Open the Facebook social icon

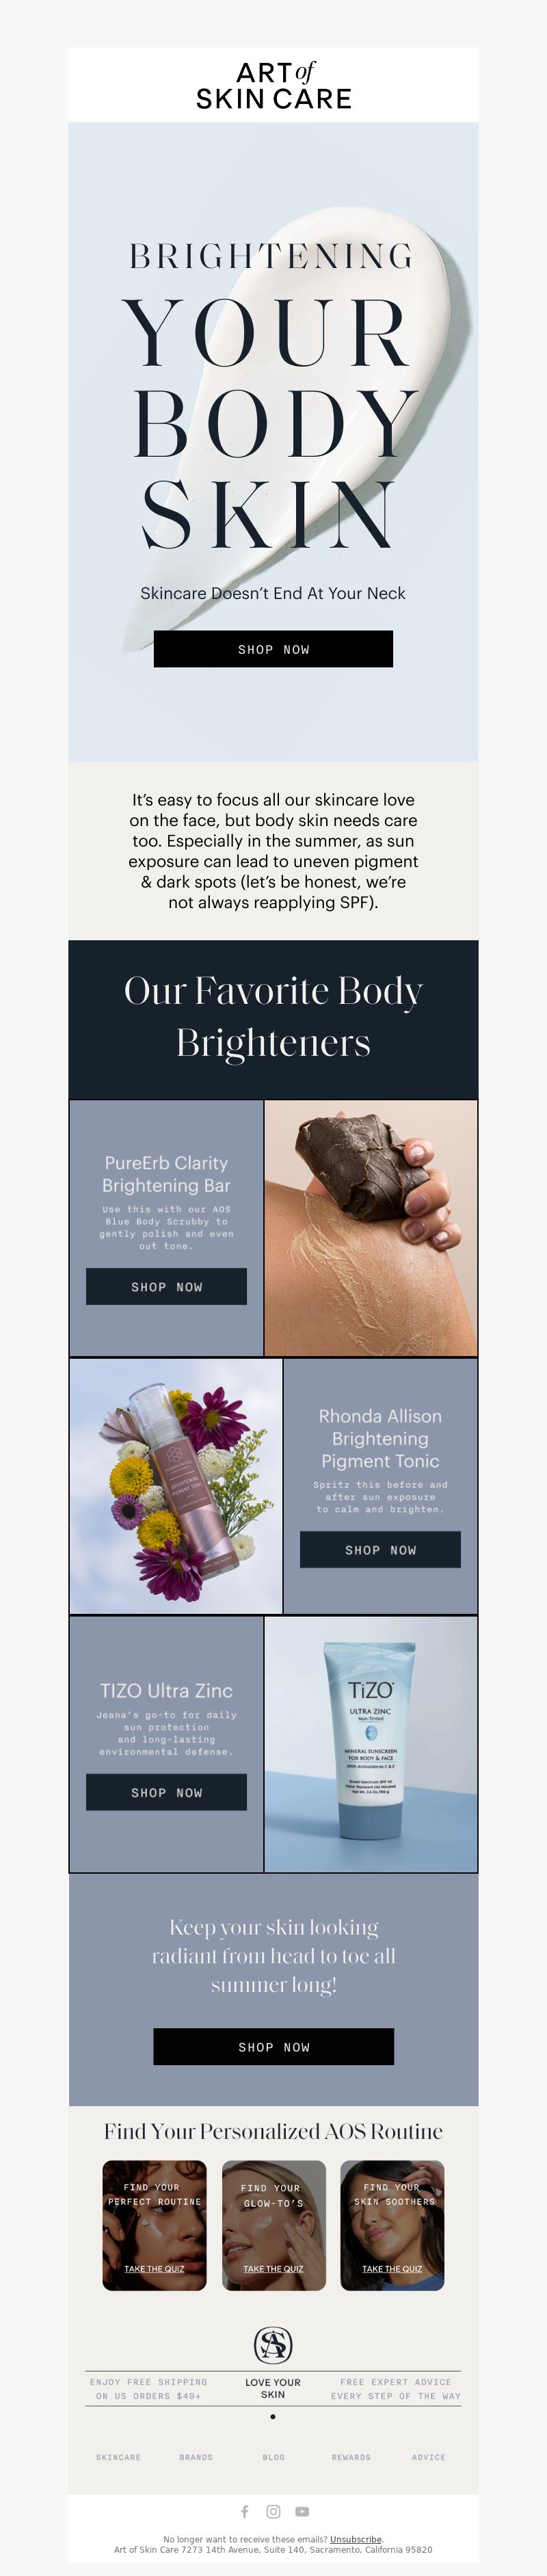245,2511
